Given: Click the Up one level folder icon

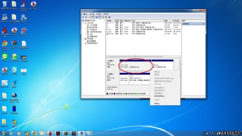Looking at the screenshot, I should click(x=90, y=17).
